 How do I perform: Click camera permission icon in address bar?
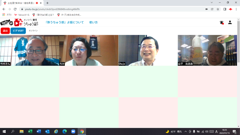click(x=207, y=9)
